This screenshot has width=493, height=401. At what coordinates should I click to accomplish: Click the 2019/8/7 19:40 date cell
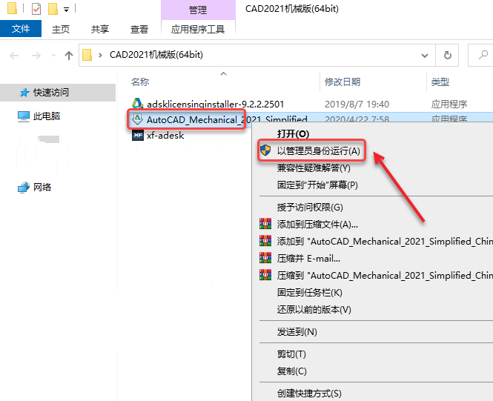[x=357, y=104]
